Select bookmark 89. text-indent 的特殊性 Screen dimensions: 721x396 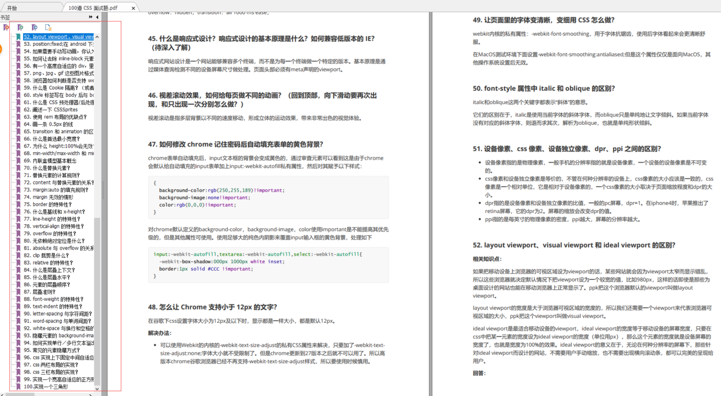coord(53,307)
